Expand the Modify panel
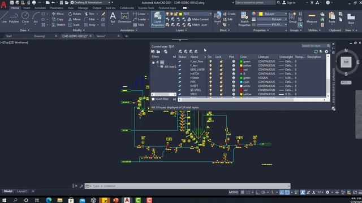The height and width of the screenshot is (203, 362). (79, 30)
